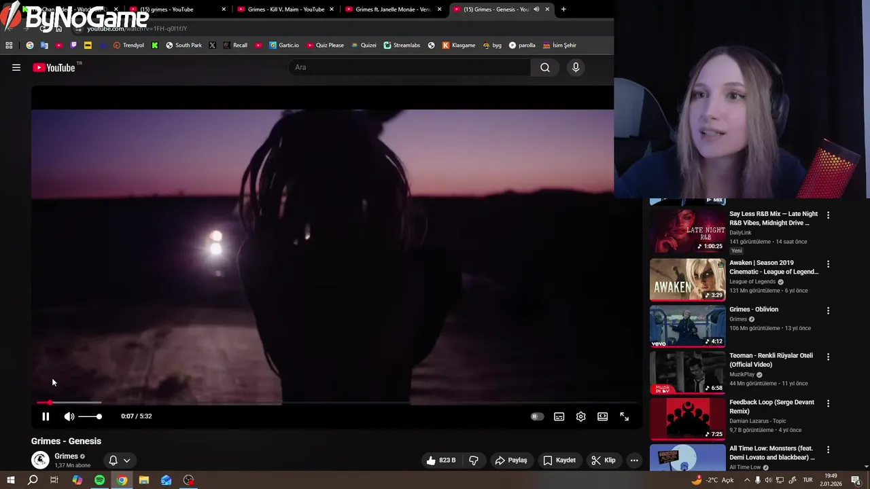
Task: Click the DailyLink channel name
Action: [740, 232]
